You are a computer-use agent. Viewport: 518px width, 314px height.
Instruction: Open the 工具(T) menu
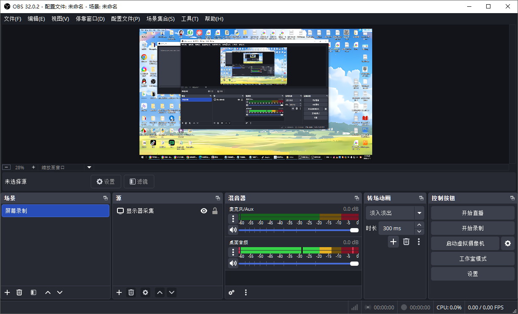click(190, 19)
